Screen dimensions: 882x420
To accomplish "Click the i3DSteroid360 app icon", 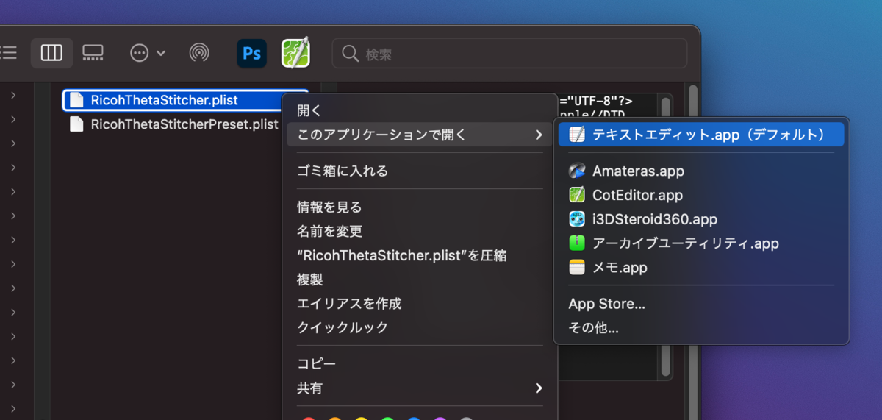I will pyautogui.click(x=577, y=219).
